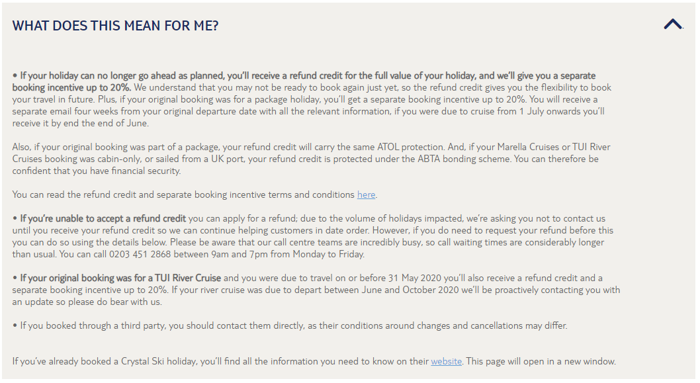Click the 'Marella Cruises or TUI River' text
Viewport: 700px width, 383px height.
tap(554, 147)
